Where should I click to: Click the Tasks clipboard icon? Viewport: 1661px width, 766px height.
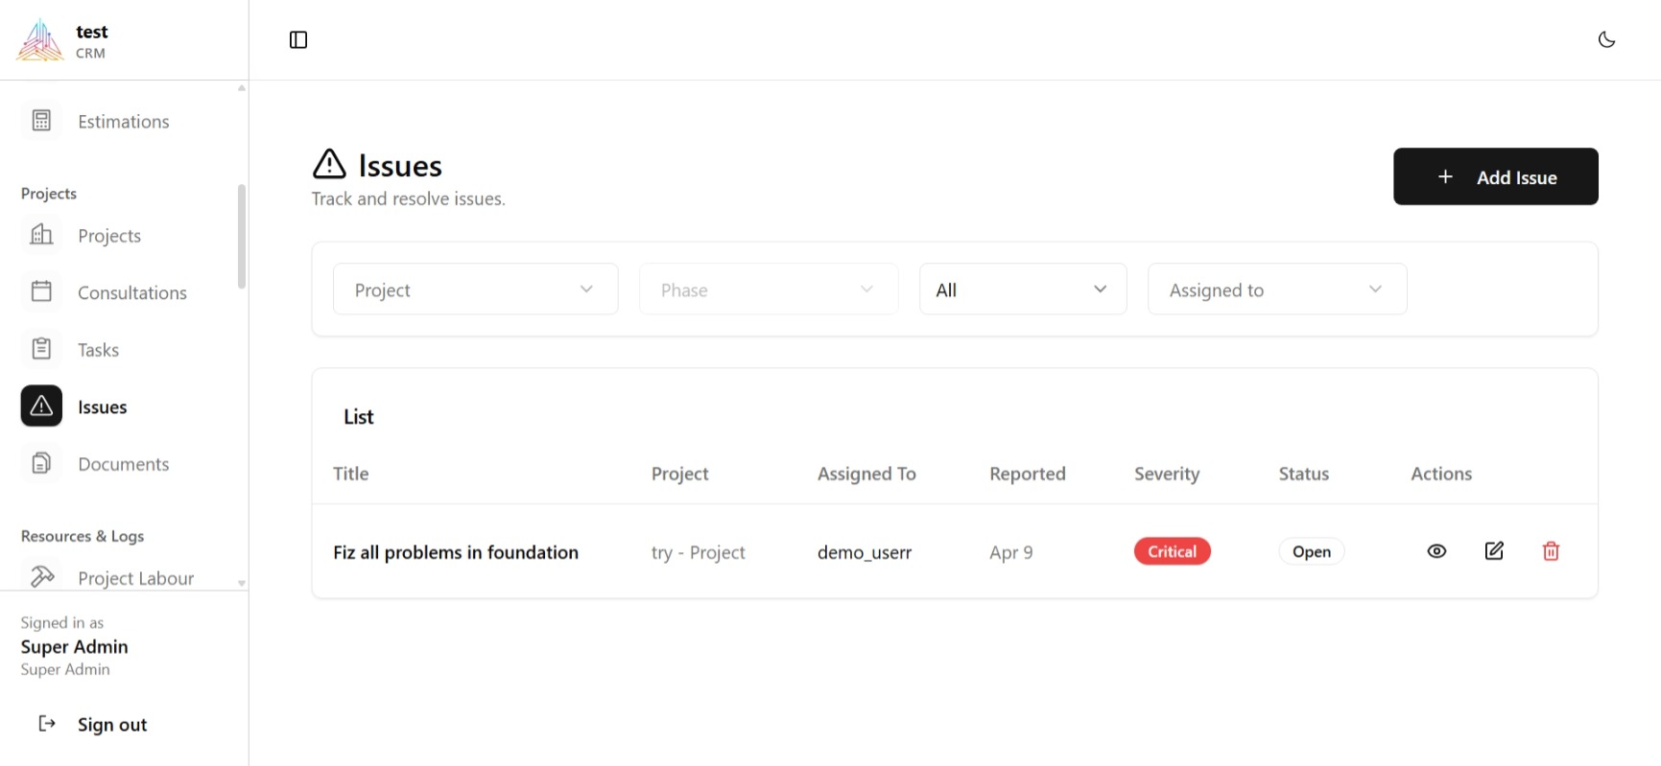[41, 349]
